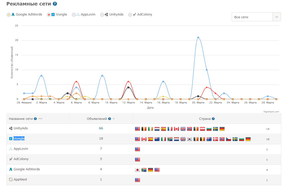This screenshot has width=287, height=191.
Task: Click the peak data point at 20 Марта
Action: [198, 37]
